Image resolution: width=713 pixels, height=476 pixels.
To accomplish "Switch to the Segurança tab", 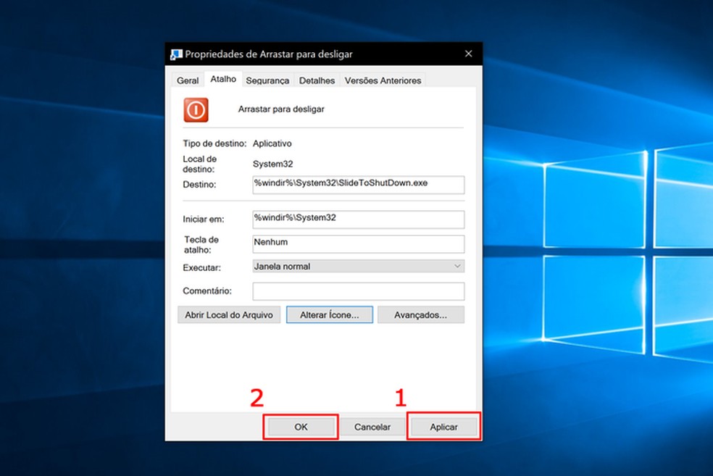I will pyautogui.click(x=267, y=80).
